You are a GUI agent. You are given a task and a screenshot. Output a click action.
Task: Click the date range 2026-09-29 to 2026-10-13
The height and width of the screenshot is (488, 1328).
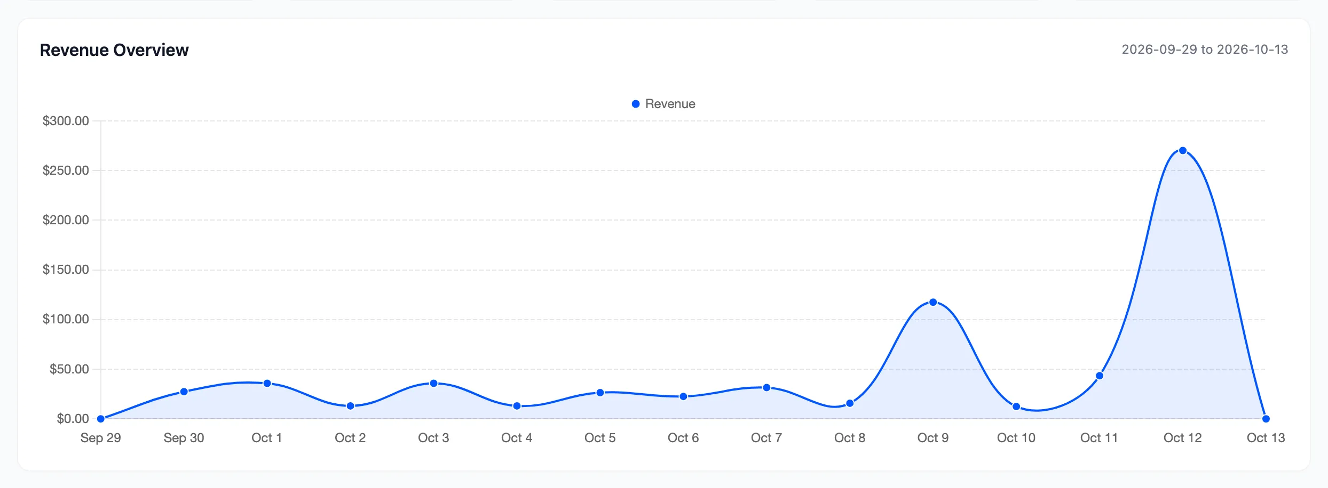click(1205, 50)
